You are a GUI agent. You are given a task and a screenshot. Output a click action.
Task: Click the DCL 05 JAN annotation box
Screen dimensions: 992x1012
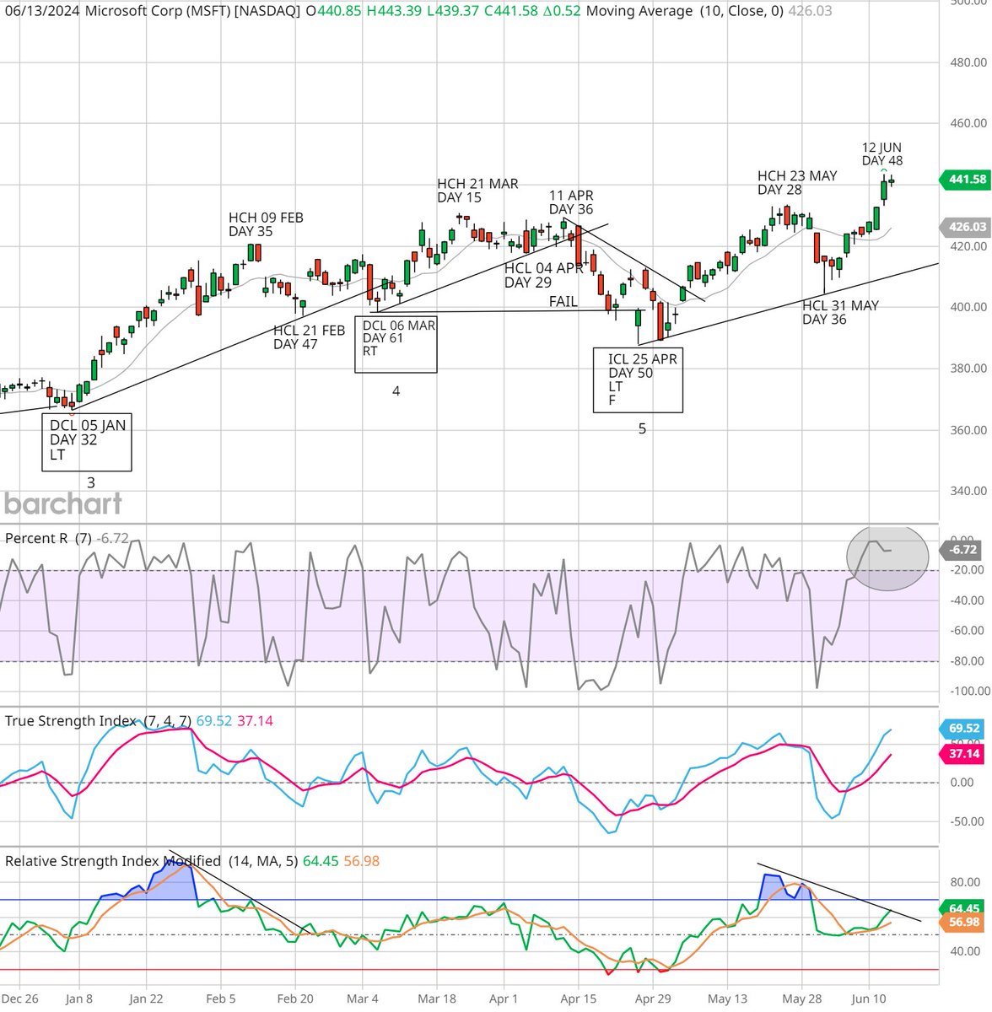[87, 442]
